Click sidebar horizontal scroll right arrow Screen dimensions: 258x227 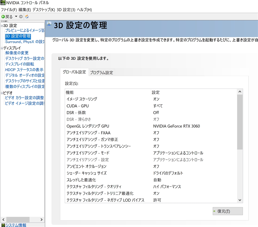[x=42, y=220]
